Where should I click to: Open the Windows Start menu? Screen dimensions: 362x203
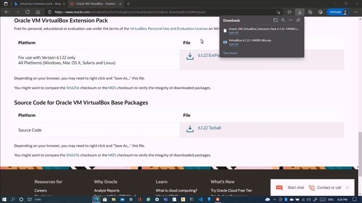pyautogui.click(x=4, y=199)
